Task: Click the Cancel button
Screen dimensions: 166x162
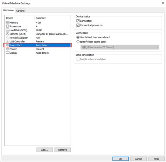Action: click(138, 159)
